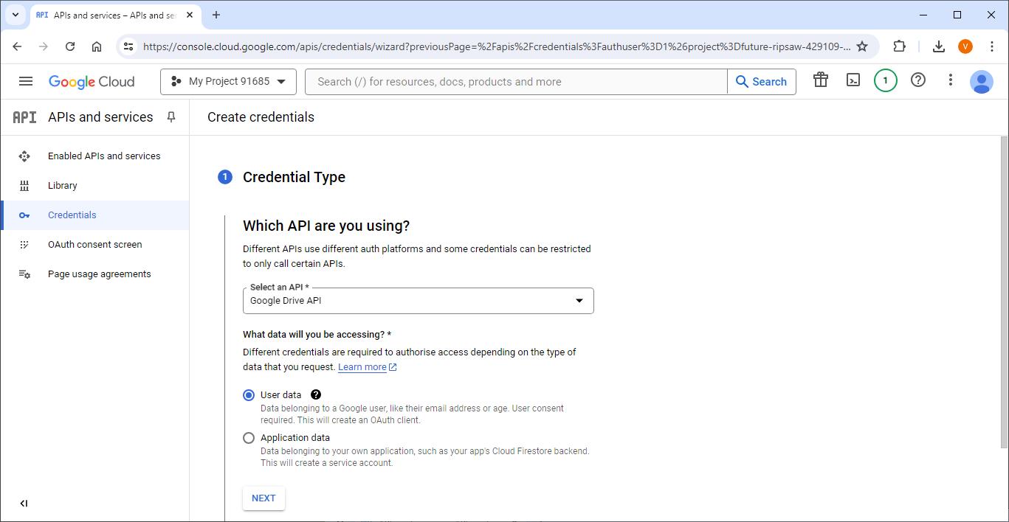Image resolution: width=1009 pixels, height=522 pixels.
Task: Click the API logo icon in sidebar header
Action: [24, 117]
